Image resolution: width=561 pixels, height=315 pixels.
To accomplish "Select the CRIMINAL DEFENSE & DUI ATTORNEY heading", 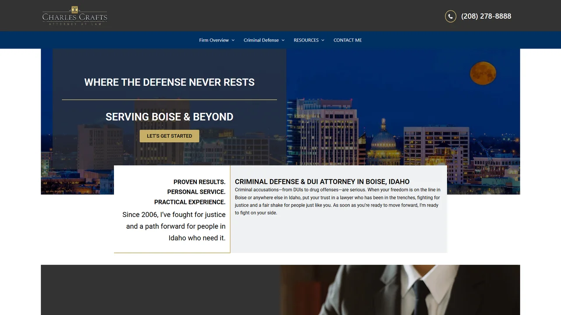I will tap(322, 182).
